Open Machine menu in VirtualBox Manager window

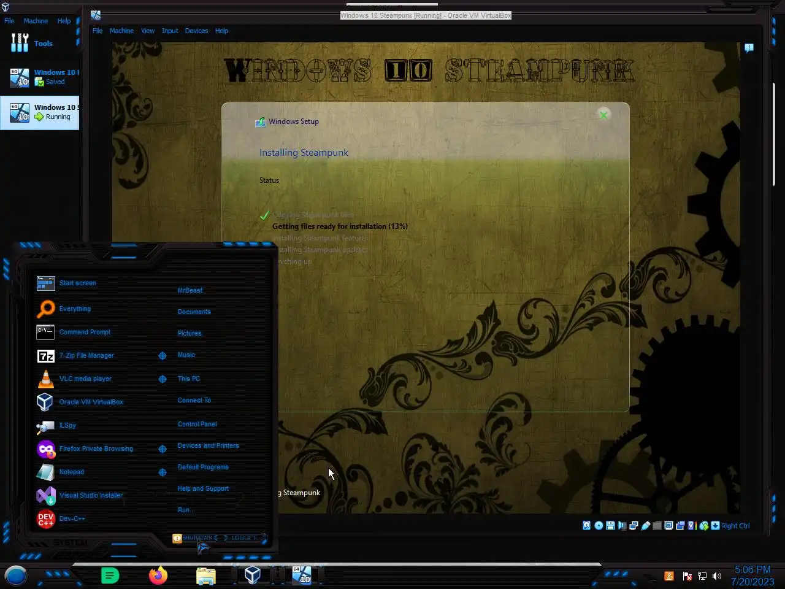point(36,21)
